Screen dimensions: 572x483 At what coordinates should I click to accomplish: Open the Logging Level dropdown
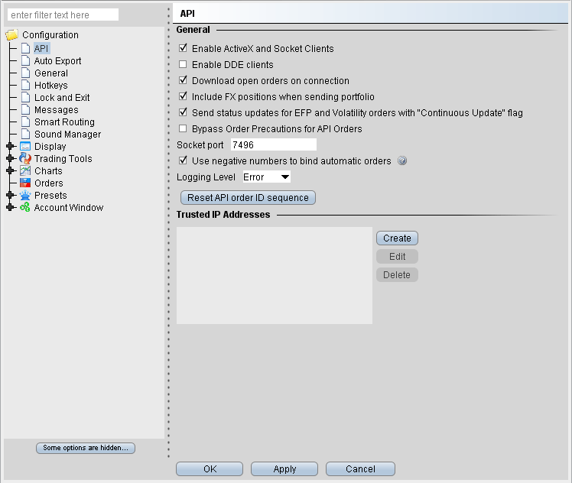266,177
